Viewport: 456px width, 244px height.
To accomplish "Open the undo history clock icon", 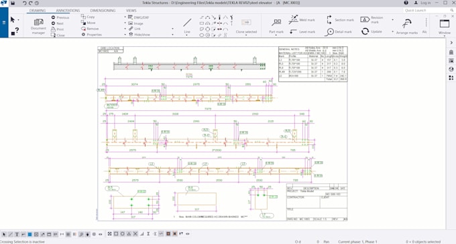I will click(37, 3).
